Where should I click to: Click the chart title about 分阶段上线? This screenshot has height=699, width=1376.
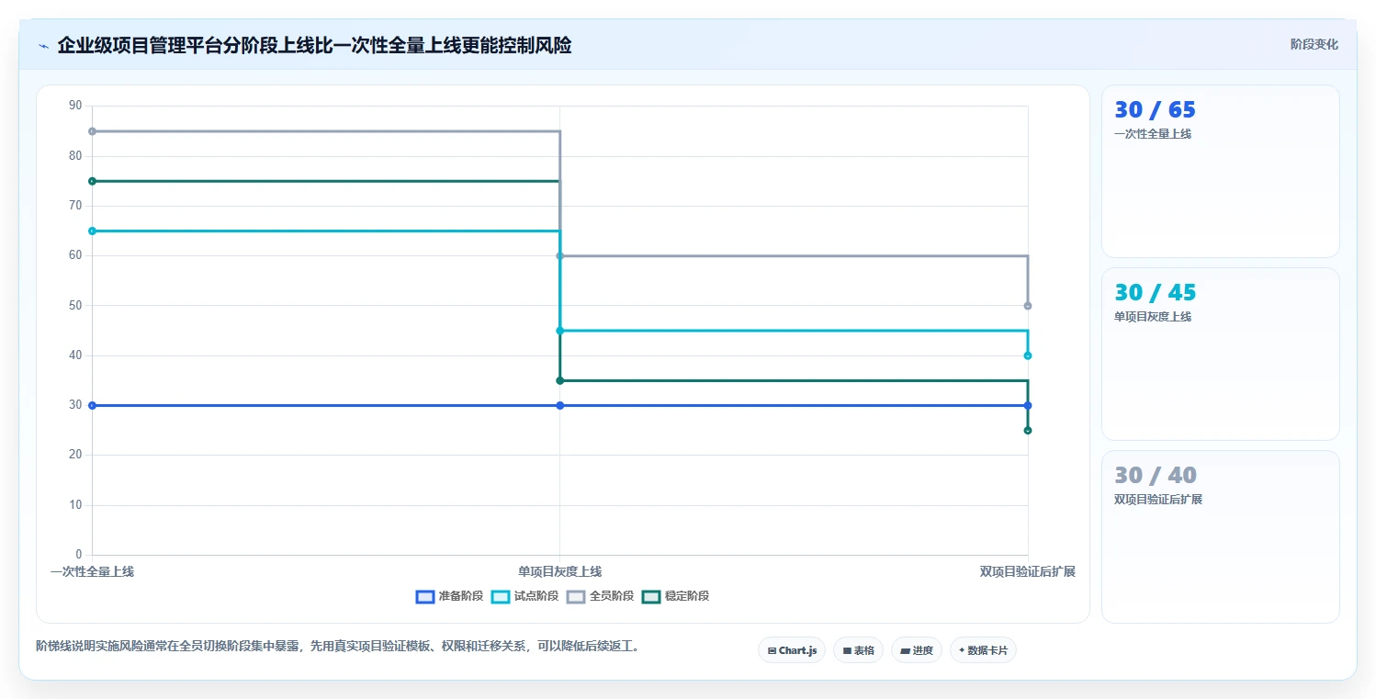click(314, 45)
